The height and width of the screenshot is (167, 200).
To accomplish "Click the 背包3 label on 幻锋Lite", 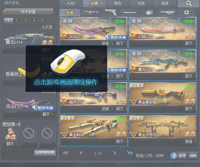I will coord(190,21).
